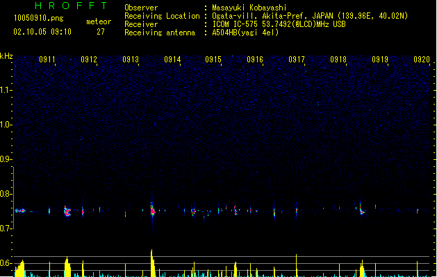Click the yellow power peak below 0917
Image resolution: width=437 pixels, height=277 pixels.
296,265
